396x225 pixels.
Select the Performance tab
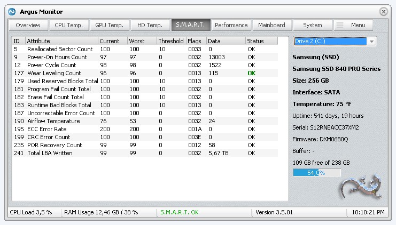pyautogui.click(x=231, y=25)
